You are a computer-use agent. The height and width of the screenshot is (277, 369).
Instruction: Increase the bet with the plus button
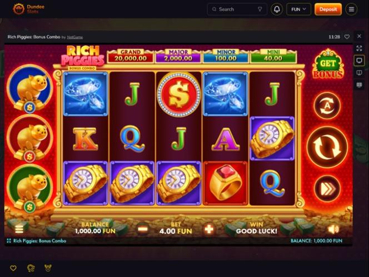tap(209, 229)
